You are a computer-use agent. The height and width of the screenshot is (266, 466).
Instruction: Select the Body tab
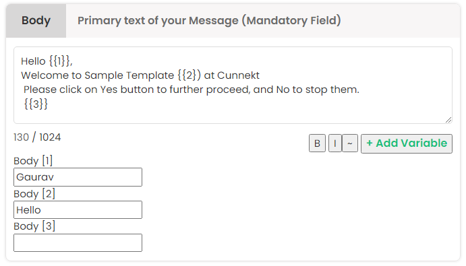pyautogui.click(x=36, y=20)
